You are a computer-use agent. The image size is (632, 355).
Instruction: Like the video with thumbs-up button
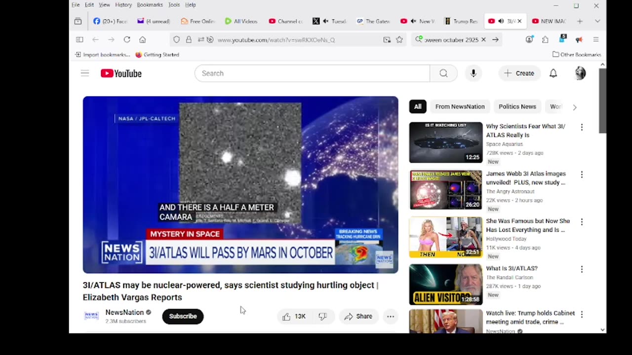[x=294, y=317]
